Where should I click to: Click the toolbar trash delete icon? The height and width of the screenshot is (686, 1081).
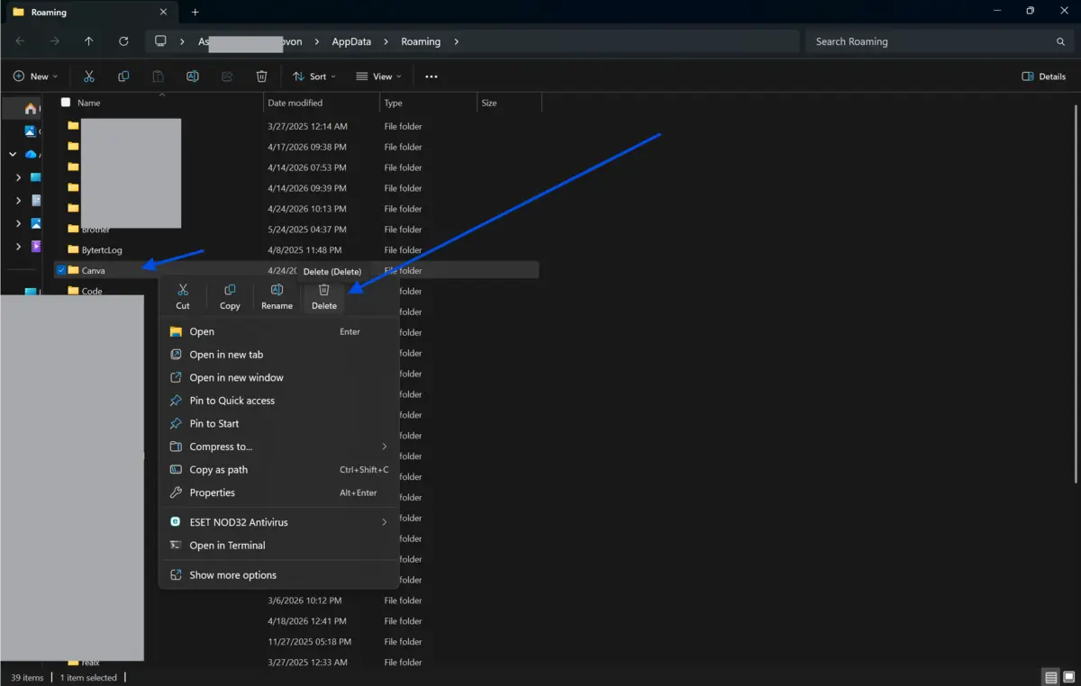pos(261,77)
